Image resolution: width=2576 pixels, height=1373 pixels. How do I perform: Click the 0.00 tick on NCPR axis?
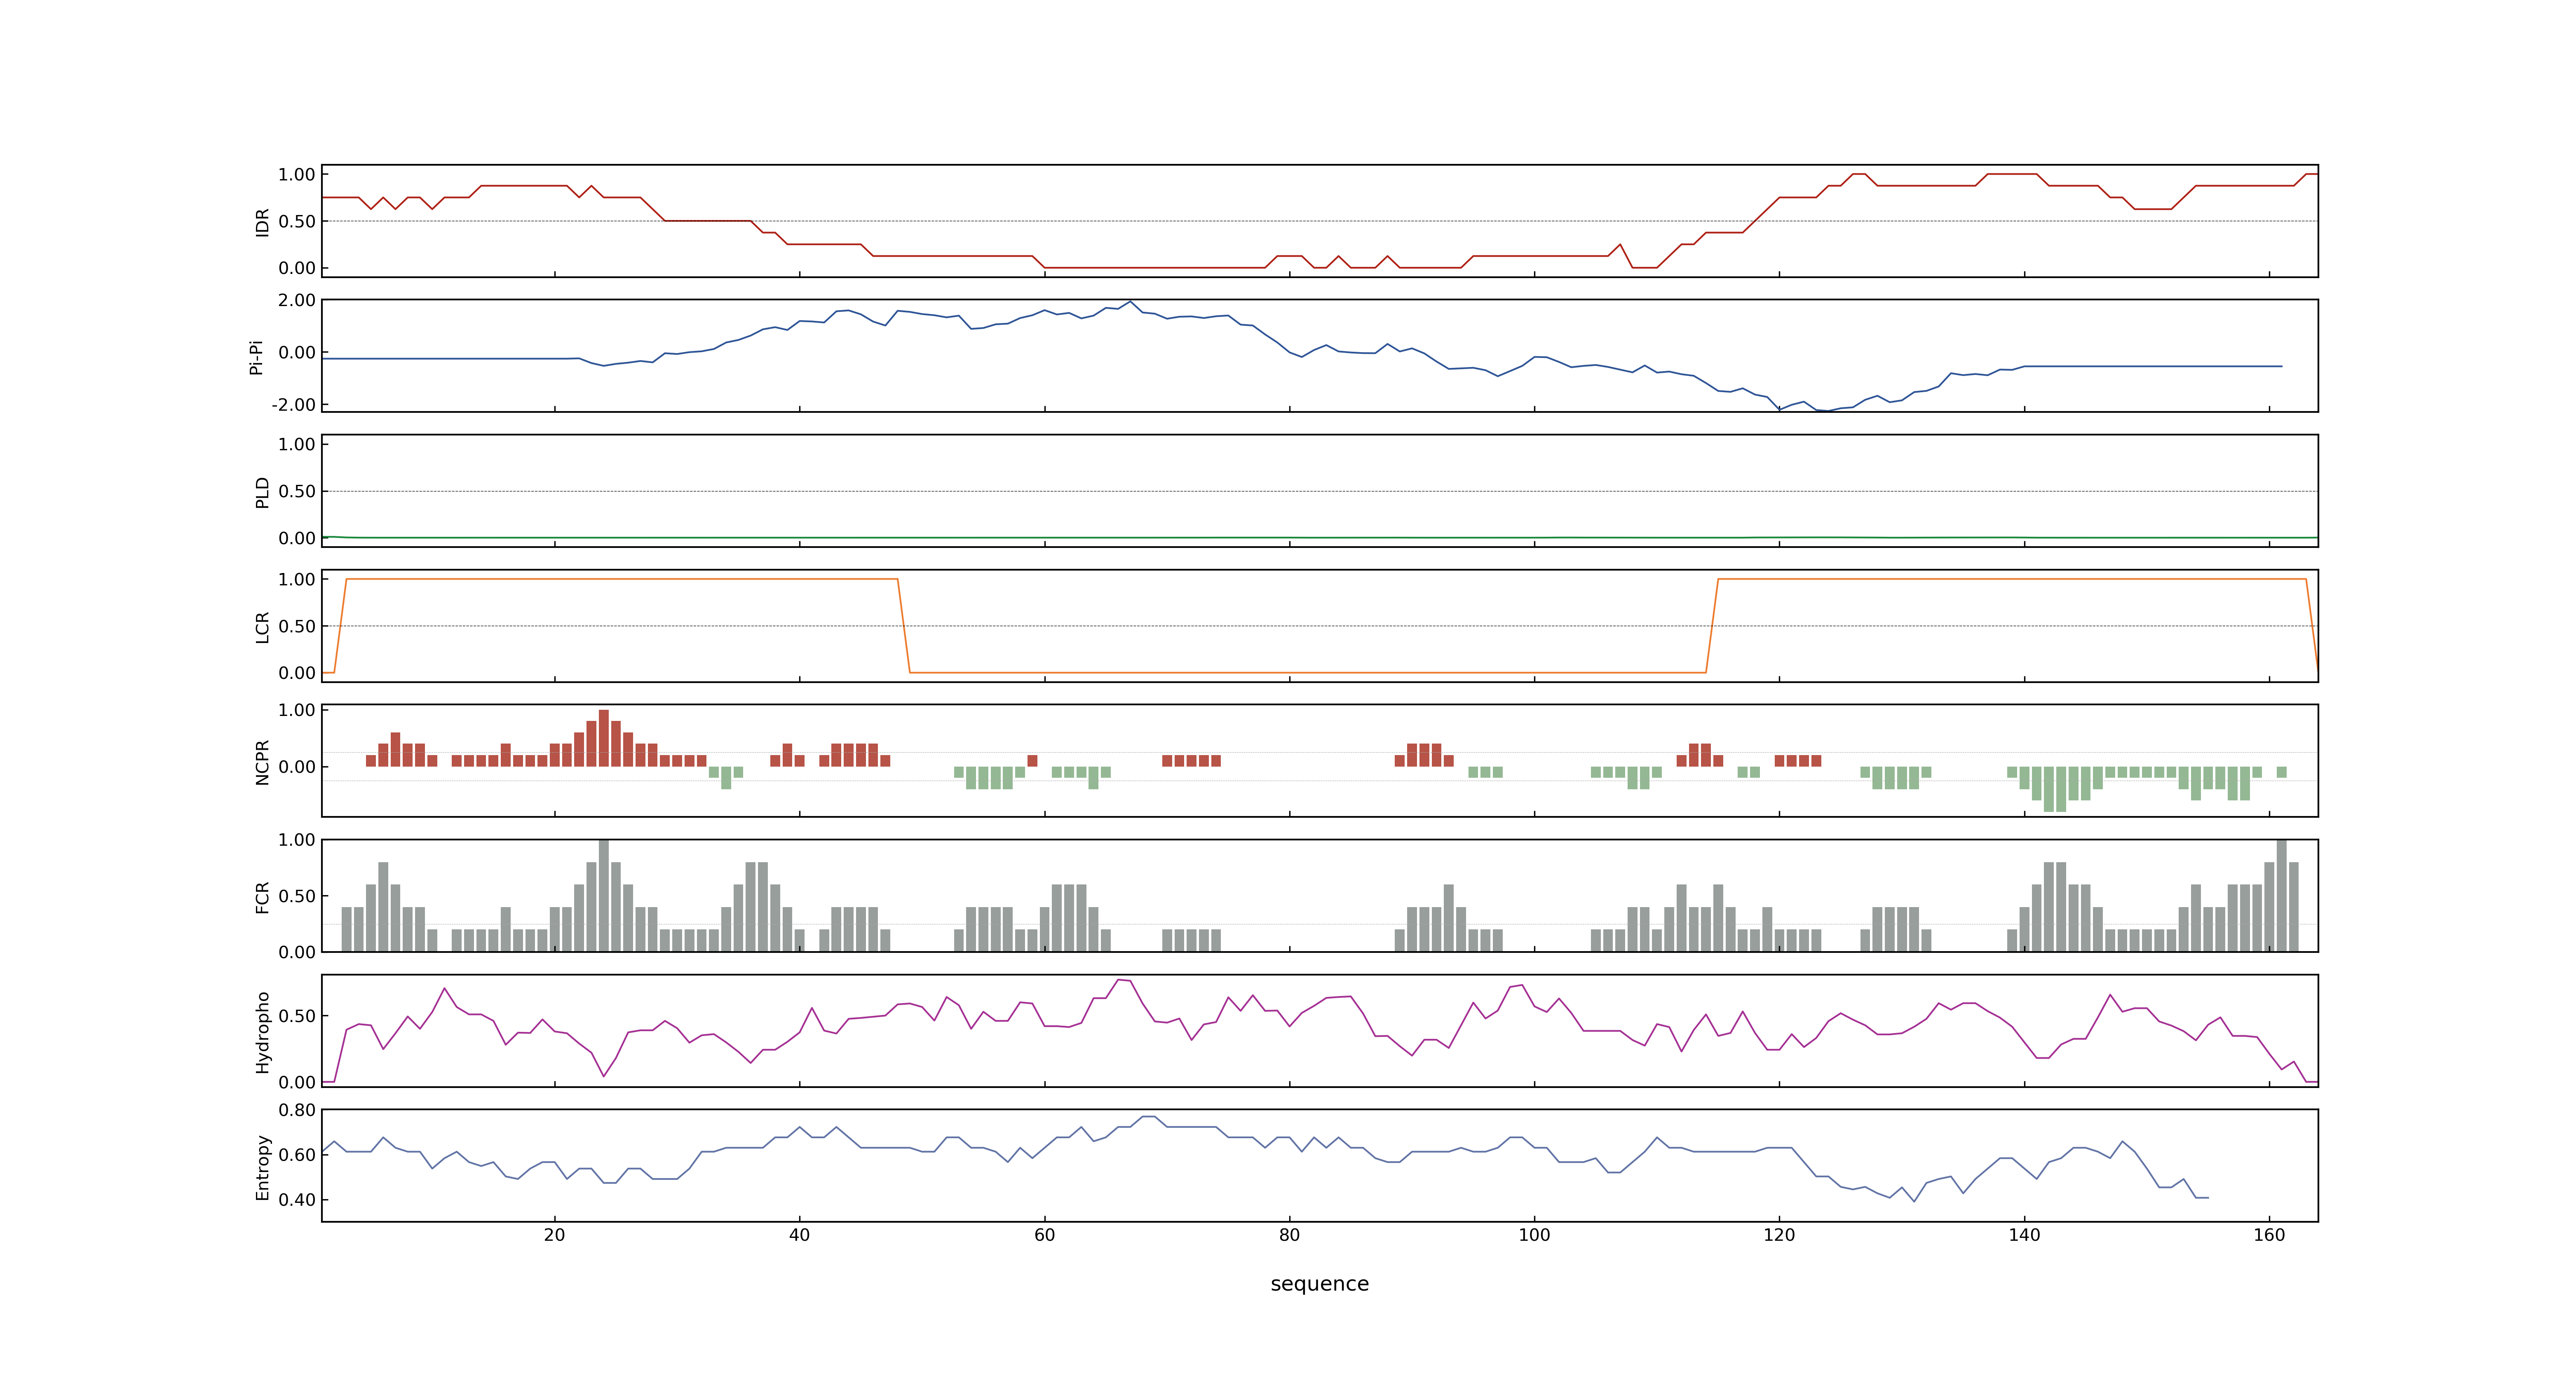point(297,767)
